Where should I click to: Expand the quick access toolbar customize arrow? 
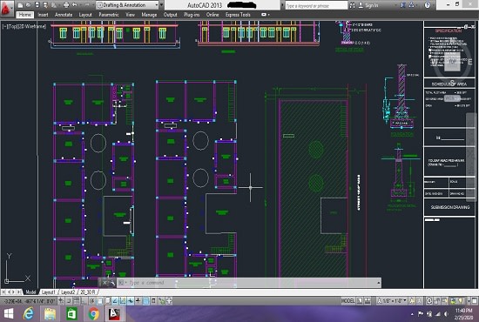162,5
